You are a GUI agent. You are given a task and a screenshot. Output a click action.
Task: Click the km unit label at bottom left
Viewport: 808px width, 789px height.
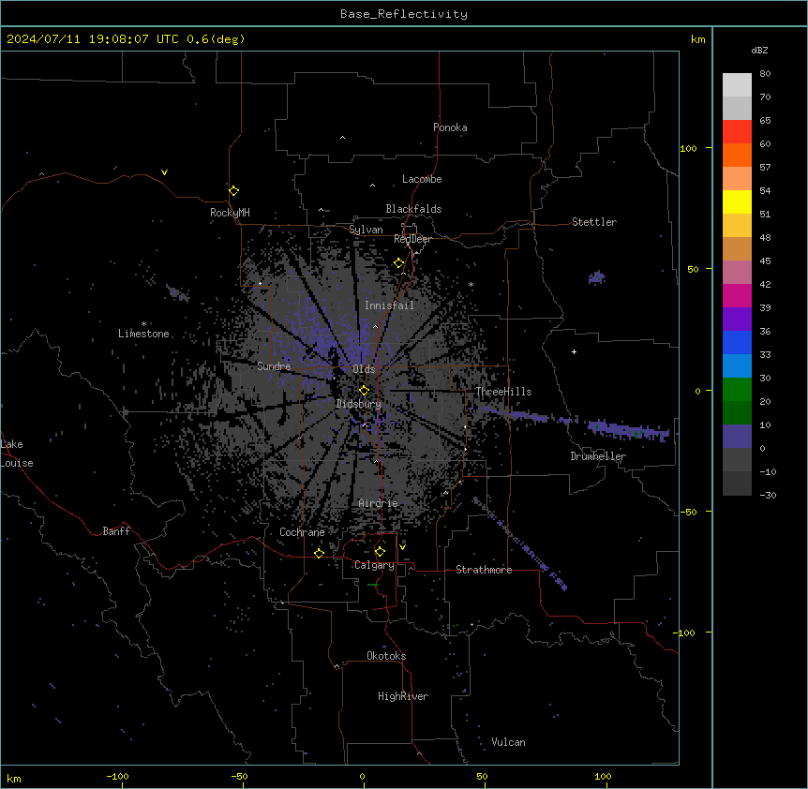click(x=14, y=778)
